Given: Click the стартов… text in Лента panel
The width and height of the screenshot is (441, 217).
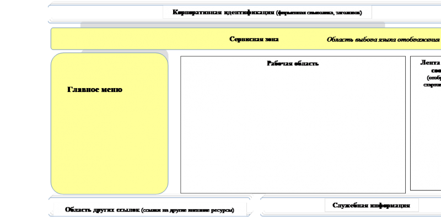Looking at the screenshot, I should pos(432,85).
